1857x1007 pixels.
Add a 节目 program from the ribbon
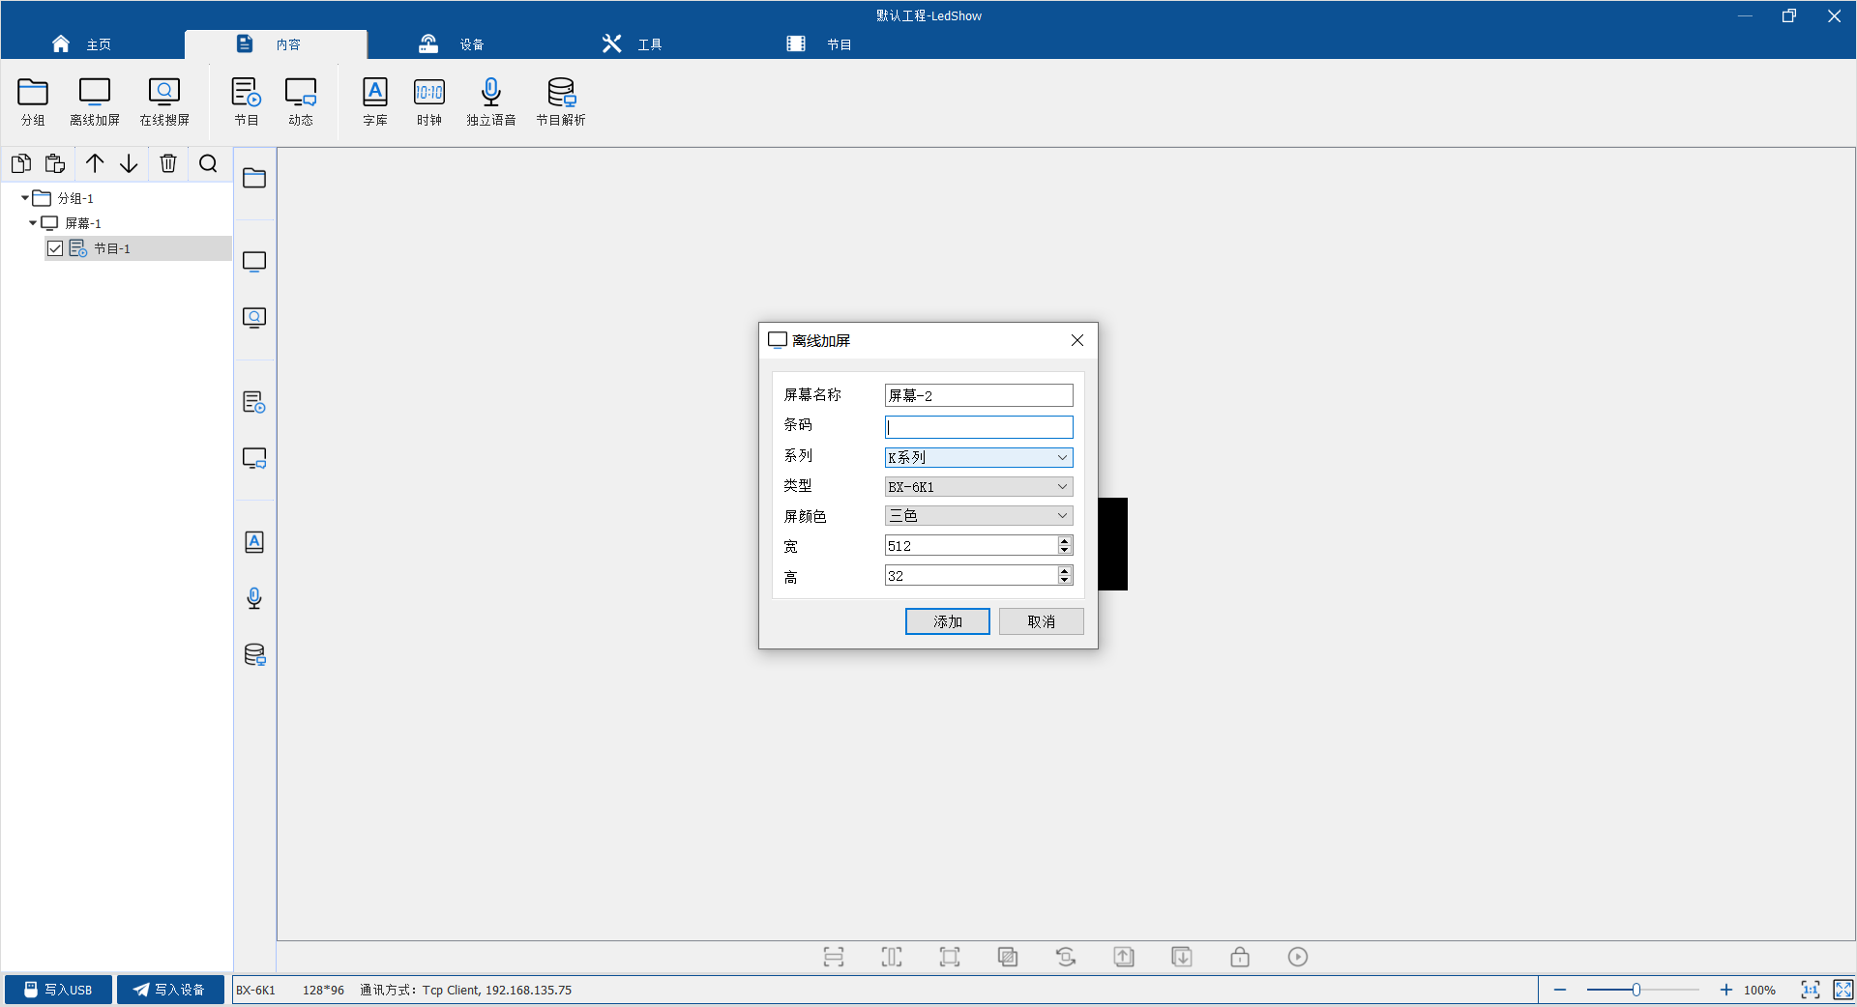[x=247, y=101]
